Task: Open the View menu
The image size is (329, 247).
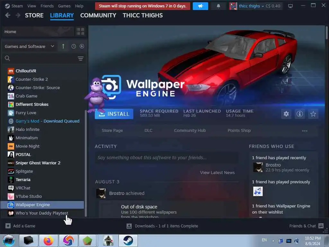Action: click(x=32, y=6)
